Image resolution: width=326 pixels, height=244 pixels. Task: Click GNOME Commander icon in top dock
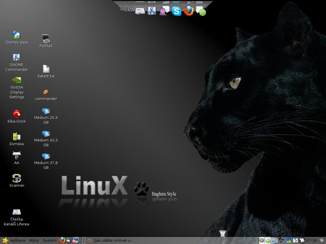pos(152,10)
